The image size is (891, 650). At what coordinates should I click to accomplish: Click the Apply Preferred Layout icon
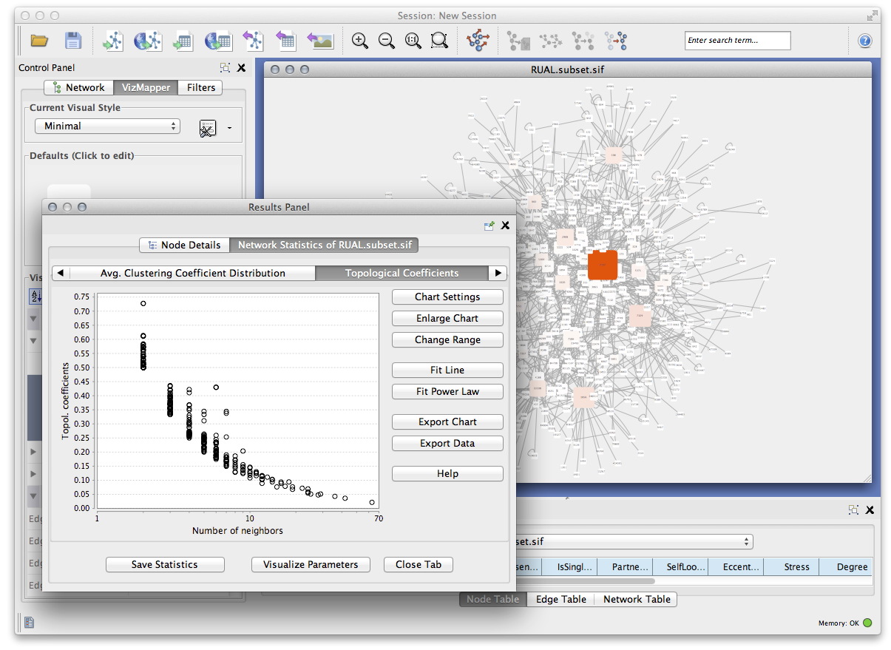coord(478,41)
